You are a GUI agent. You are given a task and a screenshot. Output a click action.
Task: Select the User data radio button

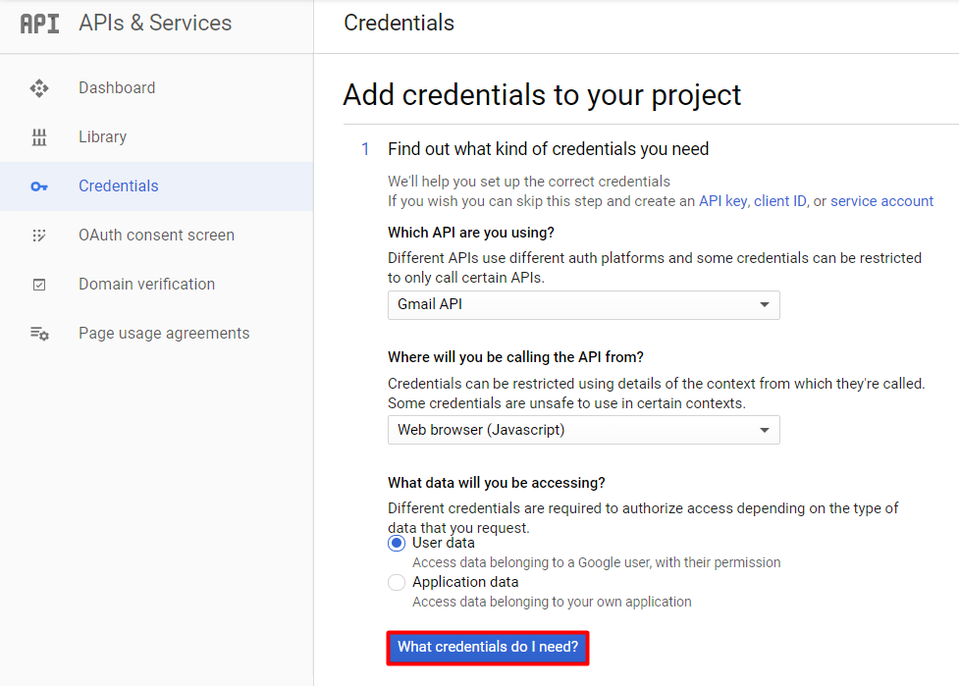click(x=396, y=542)
